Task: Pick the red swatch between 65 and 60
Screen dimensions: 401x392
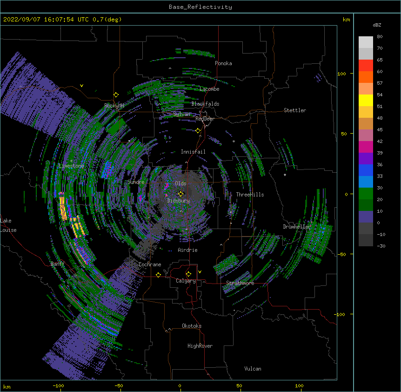Action: coord(366,66)
